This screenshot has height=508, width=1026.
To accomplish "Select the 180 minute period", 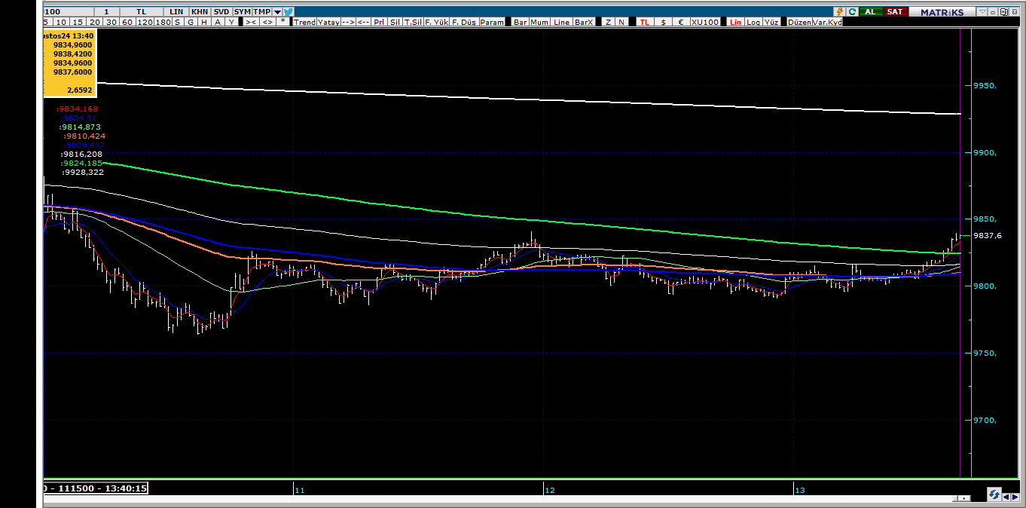I will coord(163,22).
